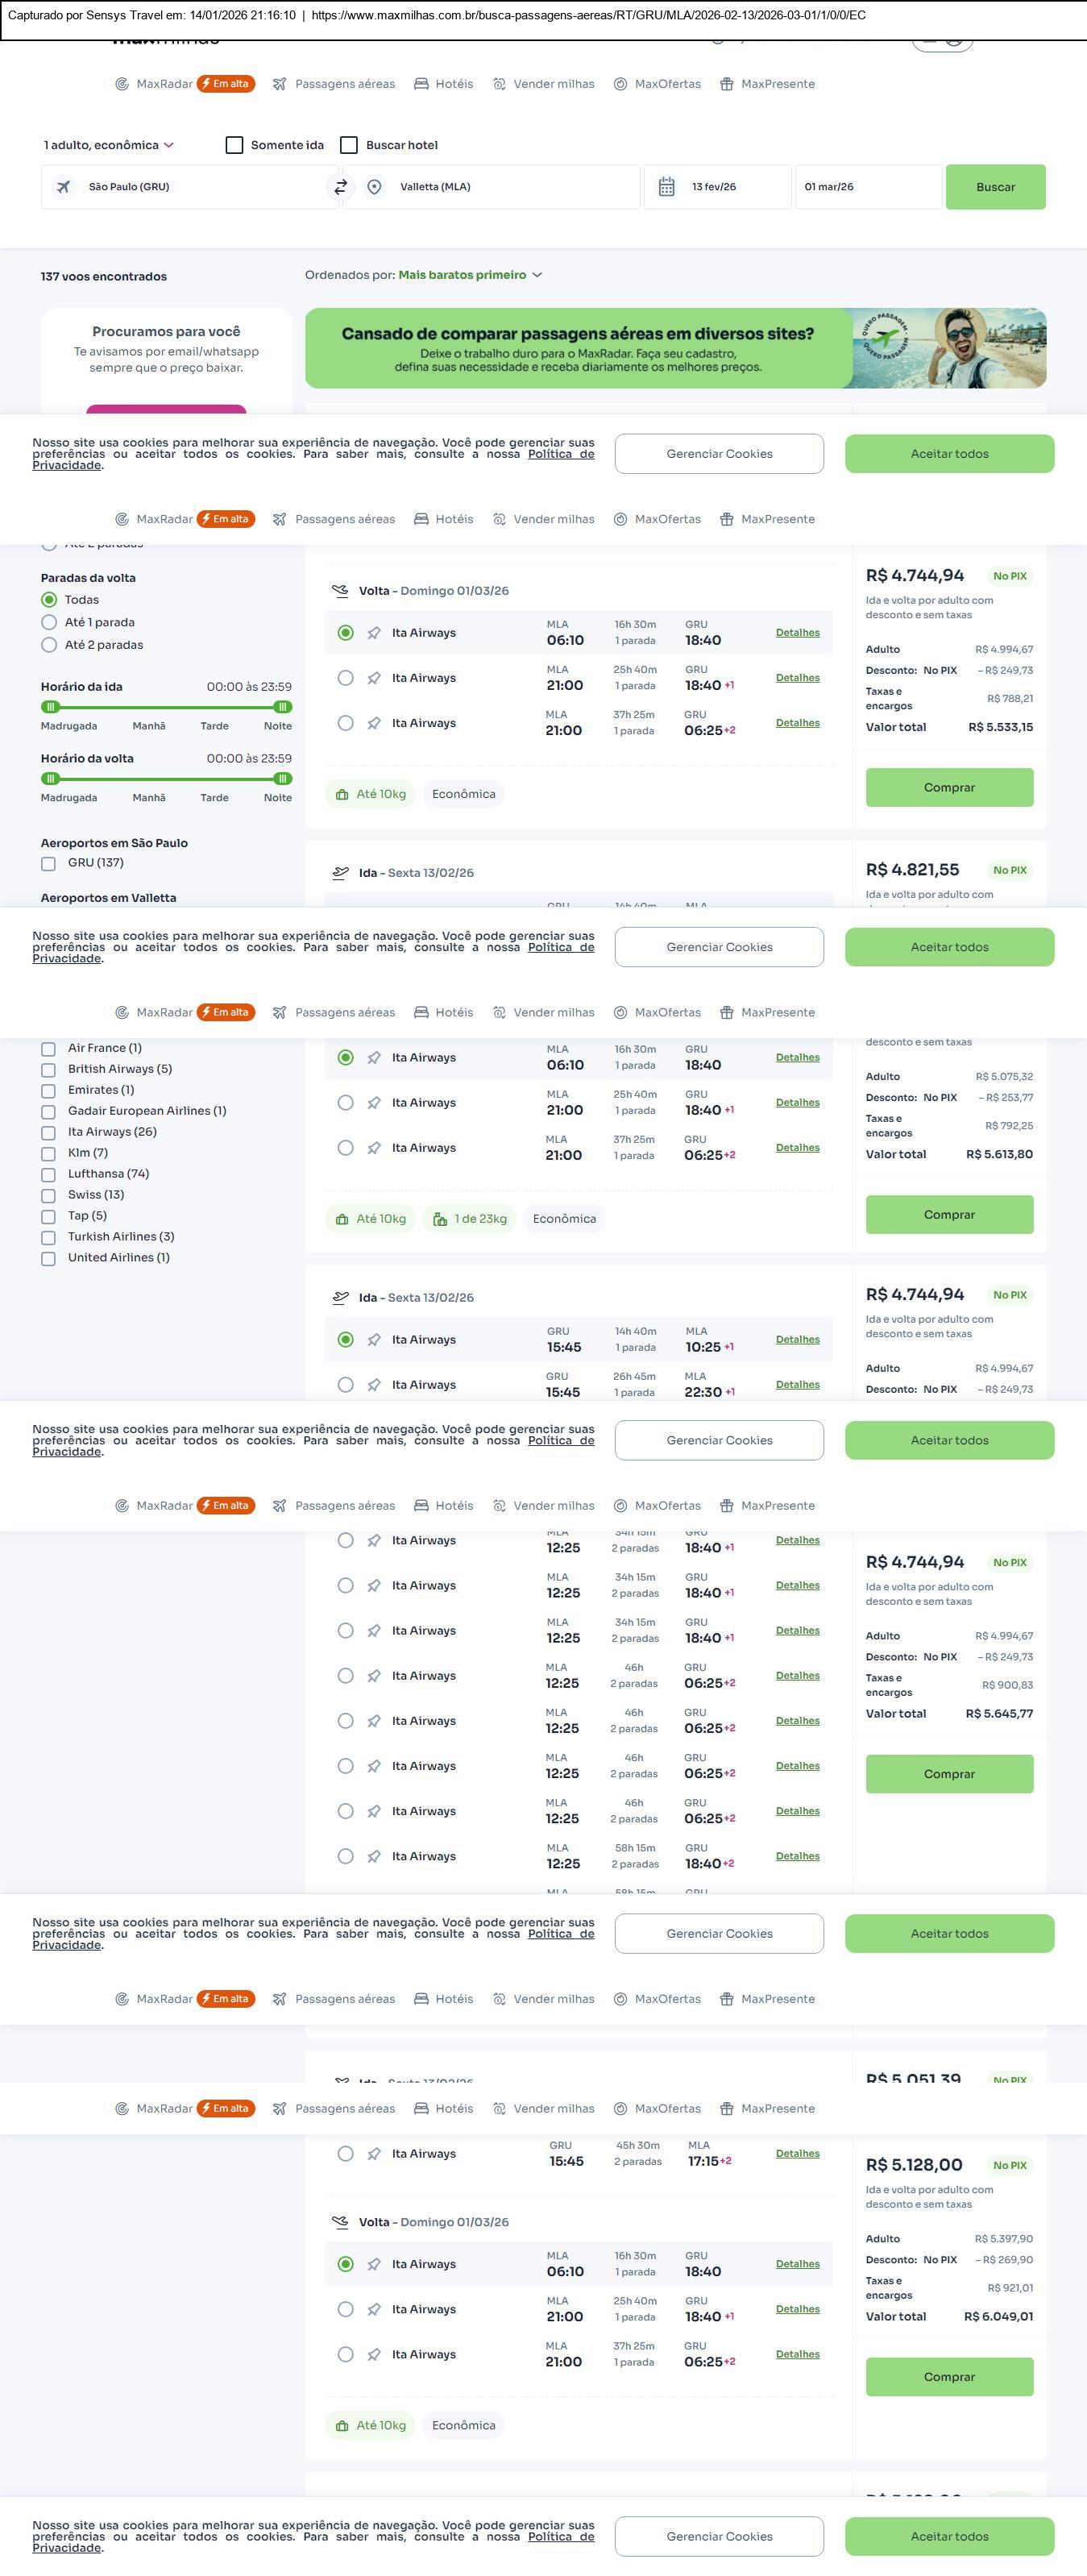
Task: Select Até 1 parada under Paradas da volta
Action: click(49, 622)
